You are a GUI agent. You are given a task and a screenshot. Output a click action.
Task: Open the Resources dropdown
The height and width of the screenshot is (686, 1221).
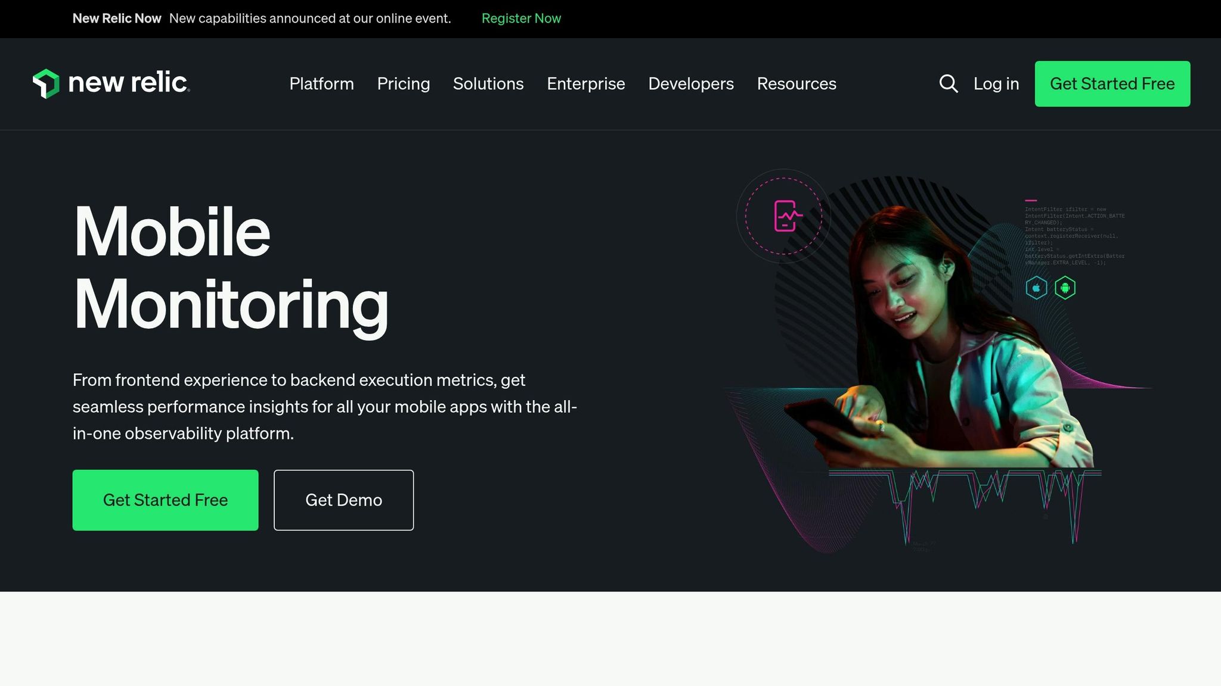(x=797, y=83)
